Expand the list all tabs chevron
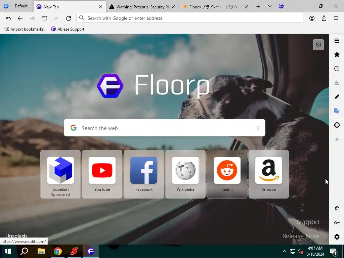The height and width of the screenshot is (258, 344). point(270,6)
